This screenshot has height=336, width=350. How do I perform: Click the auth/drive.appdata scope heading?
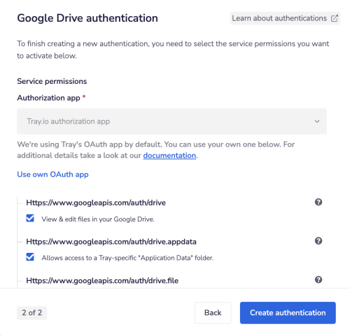pos(111,242)
